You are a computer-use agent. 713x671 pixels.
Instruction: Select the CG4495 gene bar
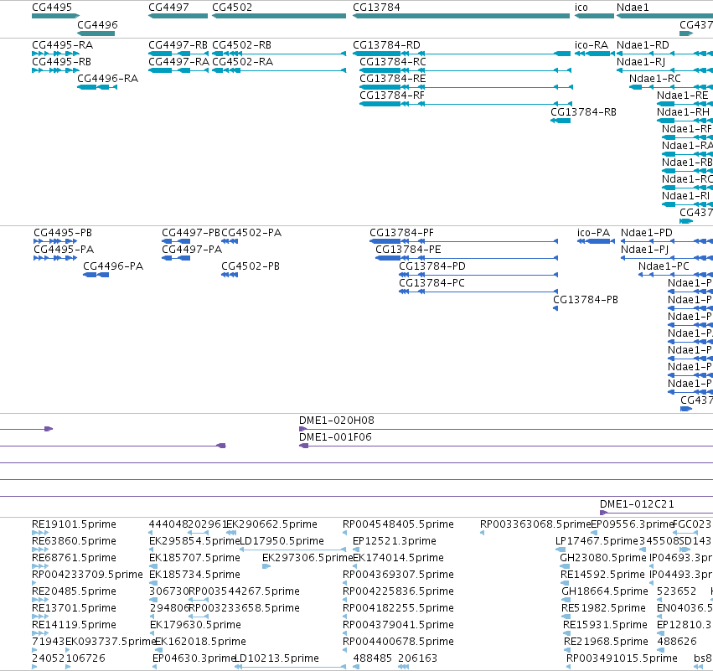click(x=55, y=16)
